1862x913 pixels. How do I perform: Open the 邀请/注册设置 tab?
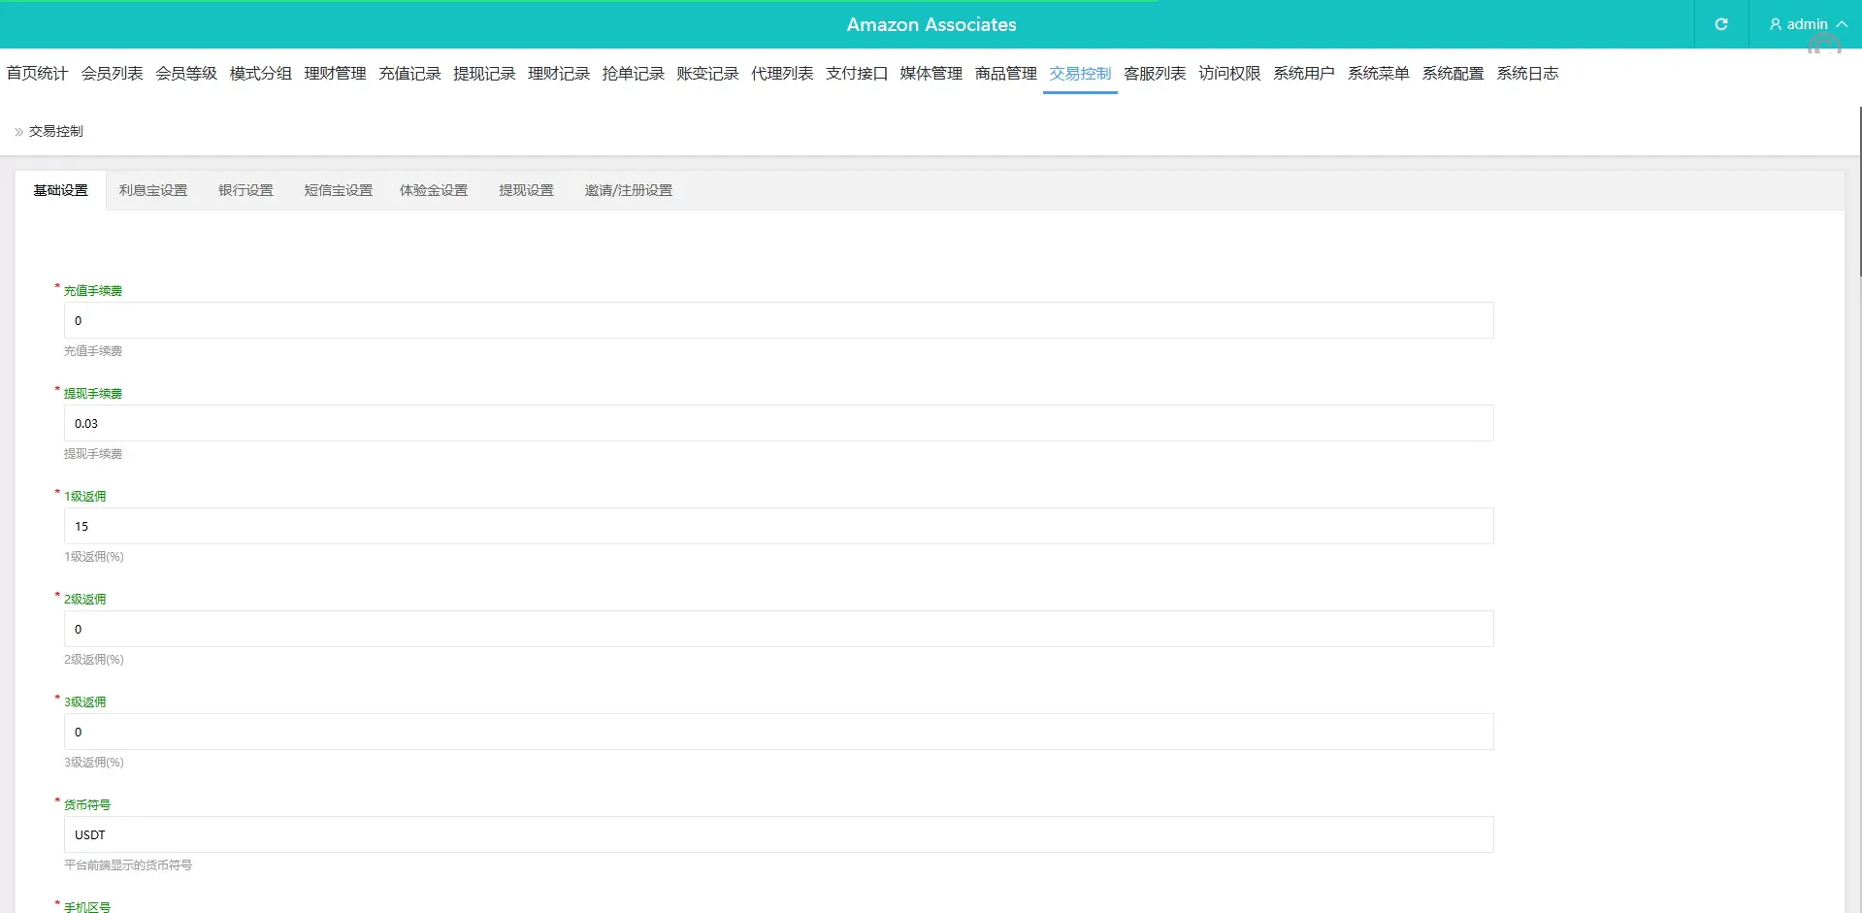628,191
